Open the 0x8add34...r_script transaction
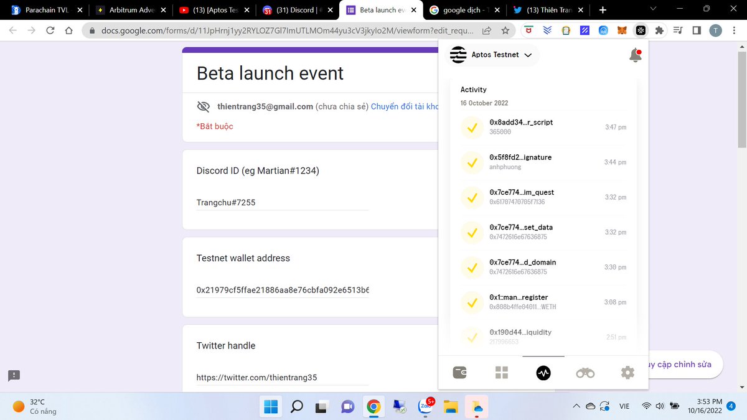This screenshot has height=420, width=747. click(543, 127)
